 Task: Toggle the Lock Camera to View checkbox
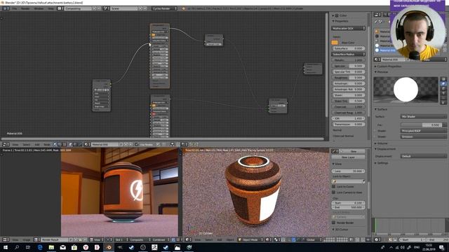pos(334,192)
